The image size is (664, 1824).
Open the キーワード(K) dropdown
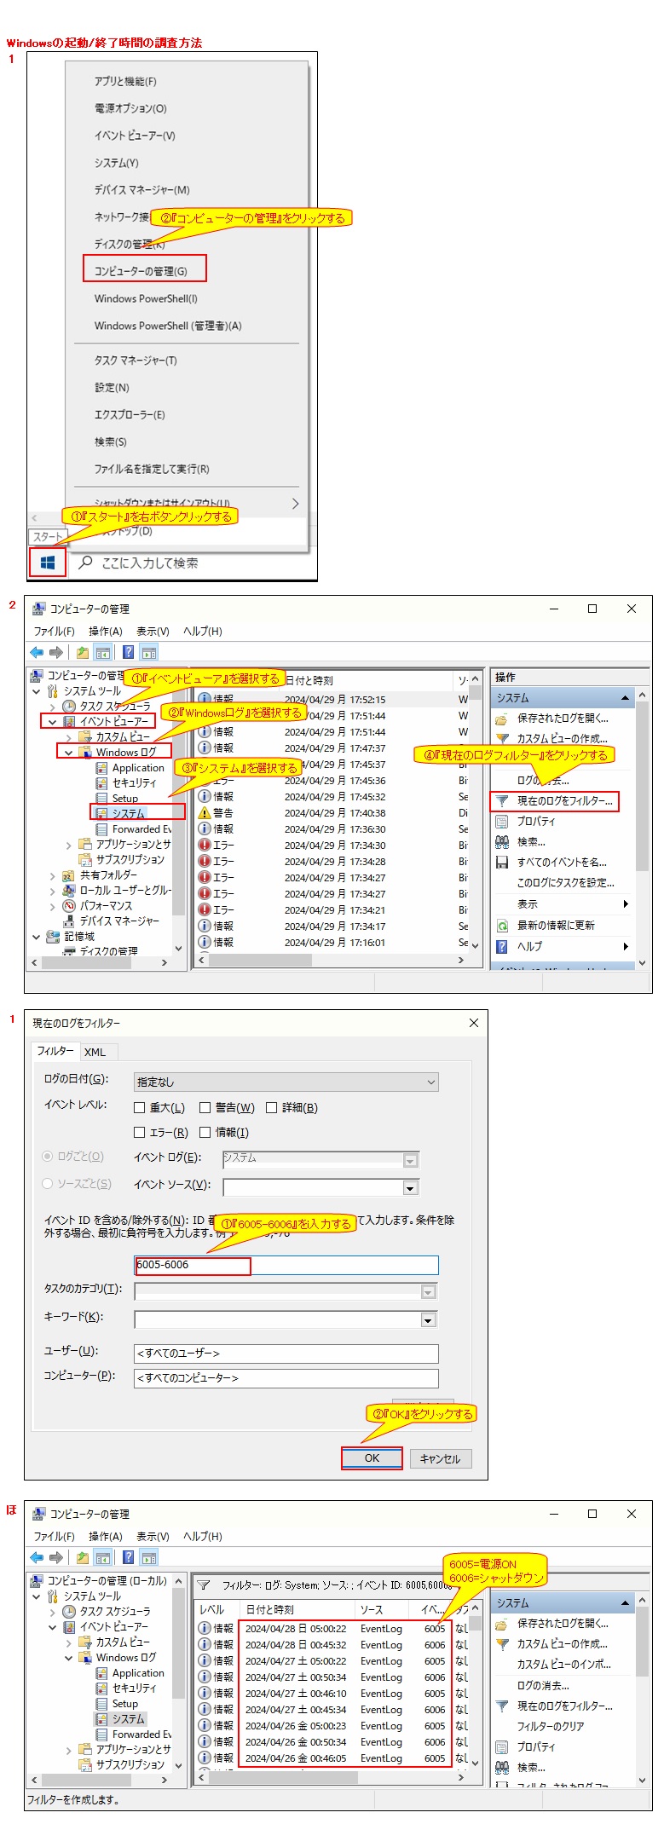tap(429, 1320)
